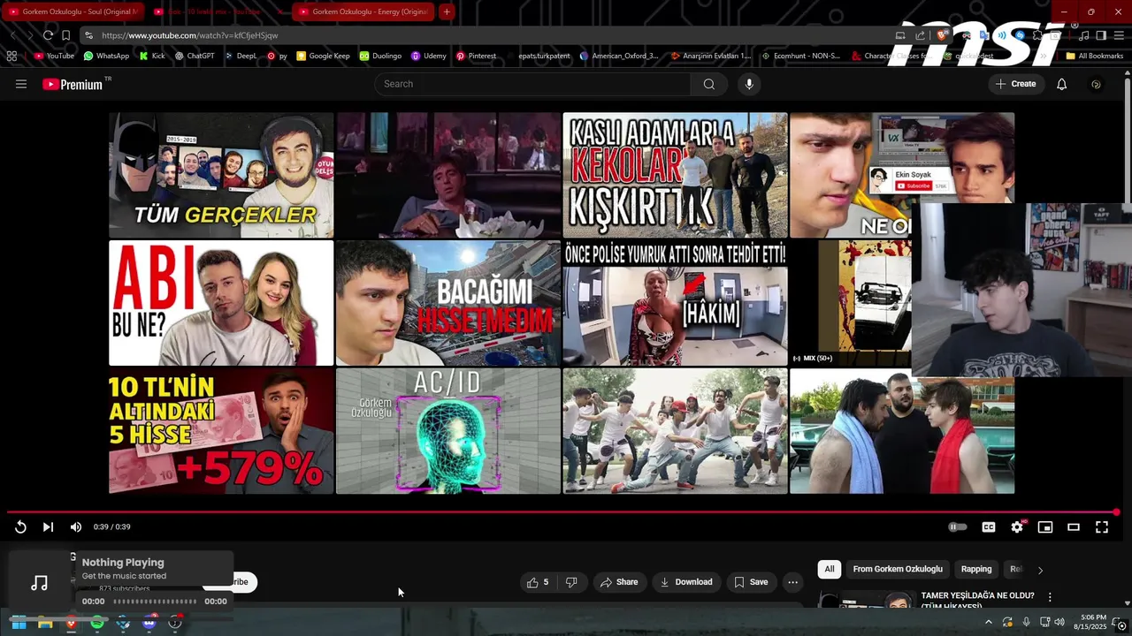Open Duolingo bookmark
This screenshot has height=636, width=1132.
380,56
